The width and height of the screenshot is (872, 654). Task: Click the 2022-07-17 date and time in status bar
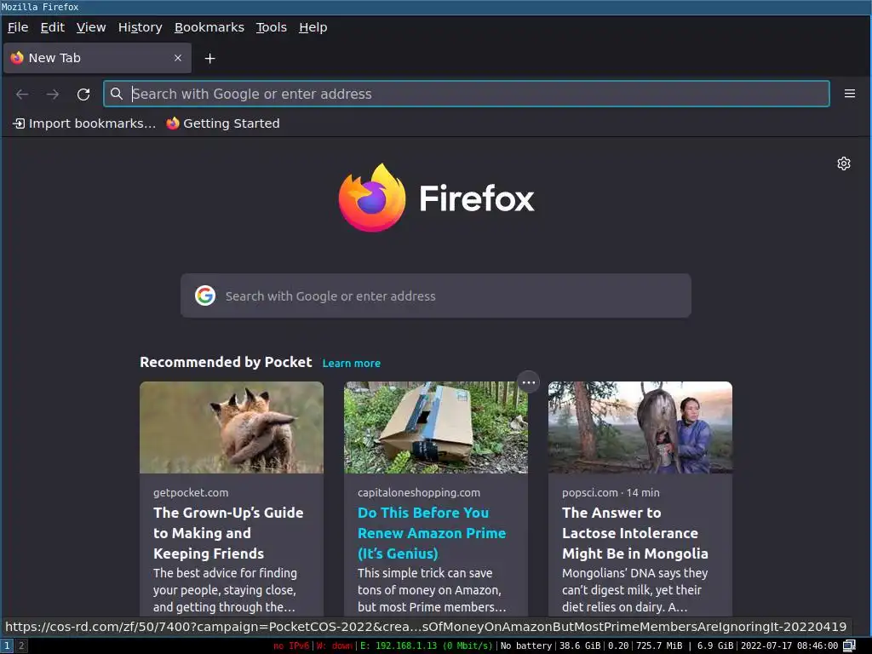point(789,645)
